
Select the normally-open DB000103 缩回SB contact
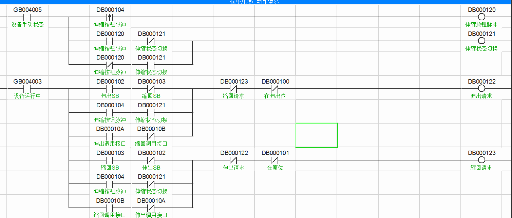point(110,160)
